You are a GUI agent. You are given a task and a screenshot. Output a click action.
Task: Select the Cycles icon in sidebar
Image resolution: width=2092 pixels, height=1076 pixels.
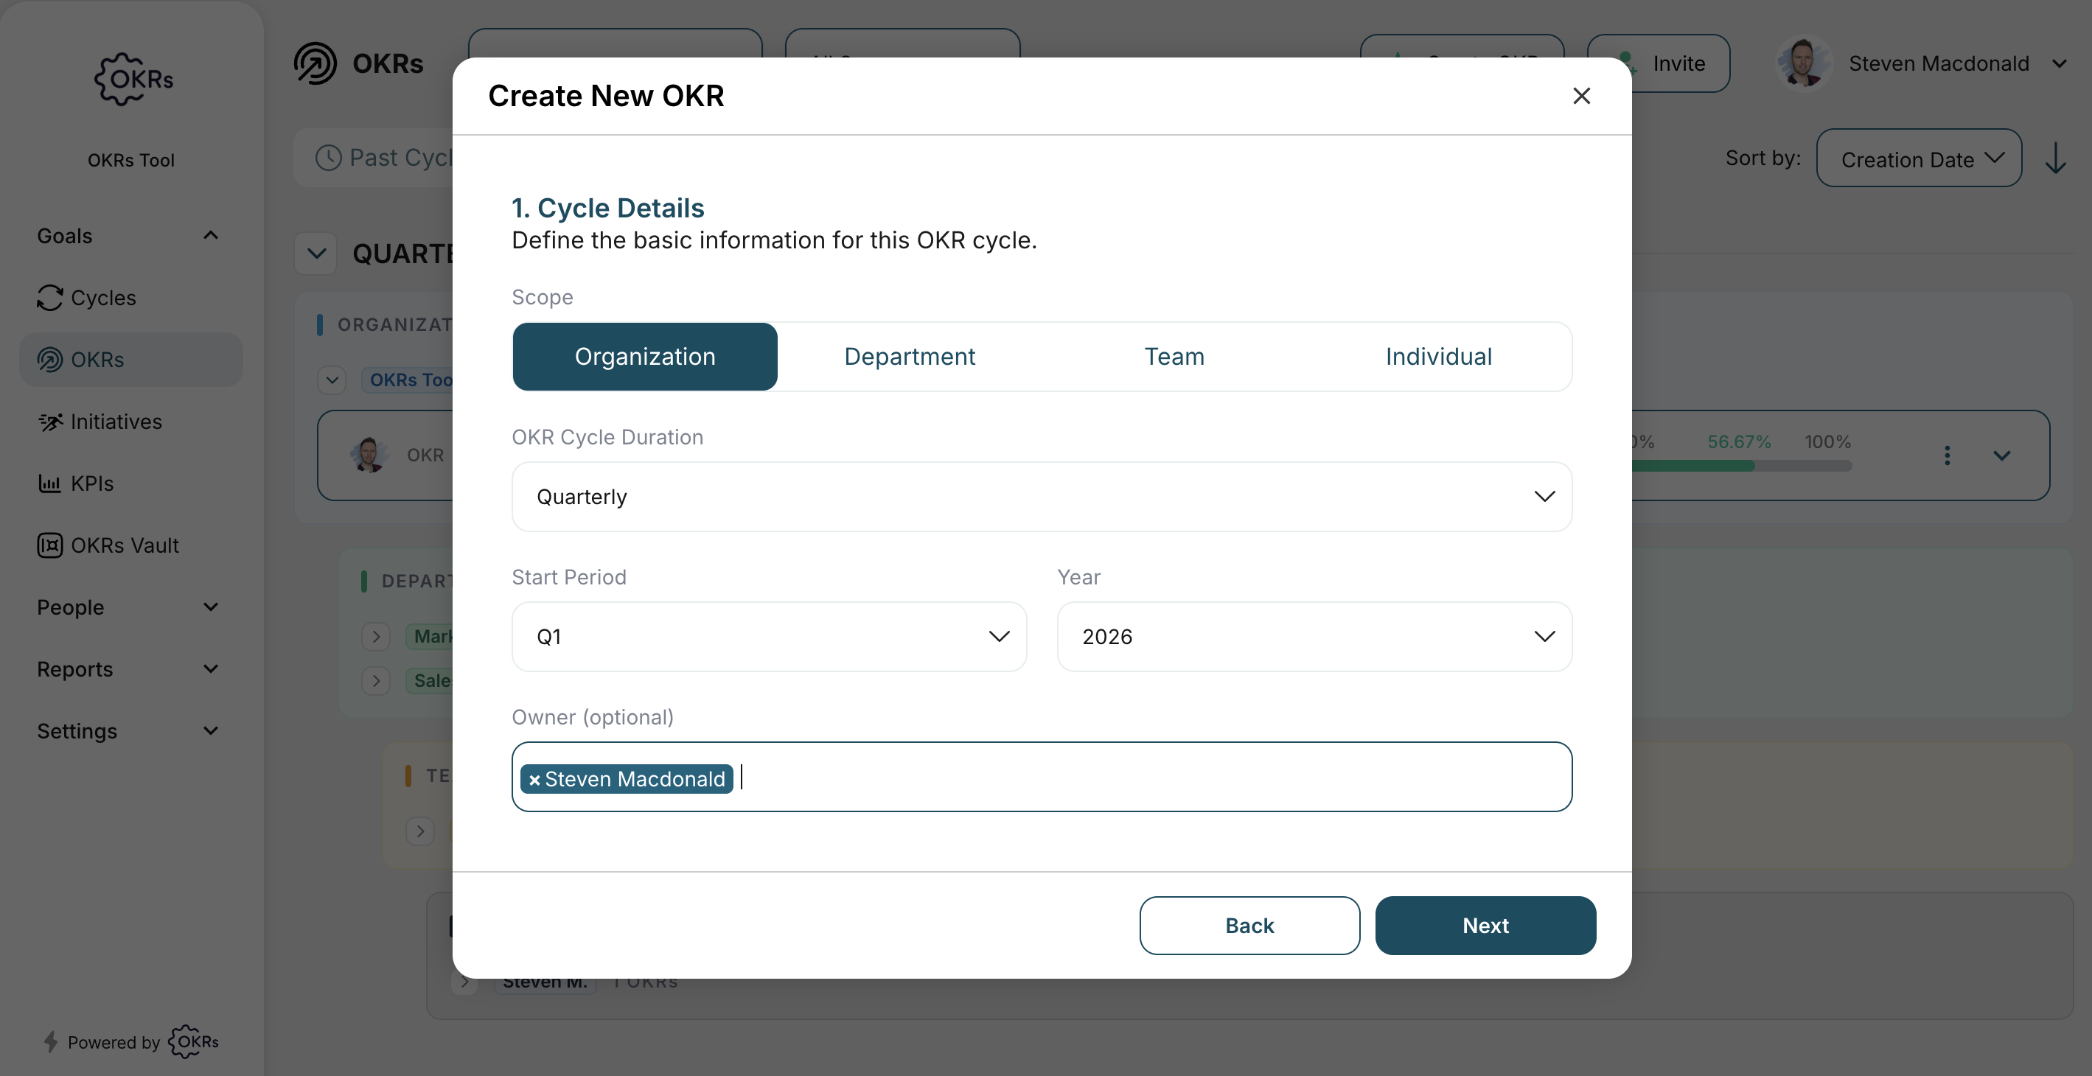click(49, 297)
